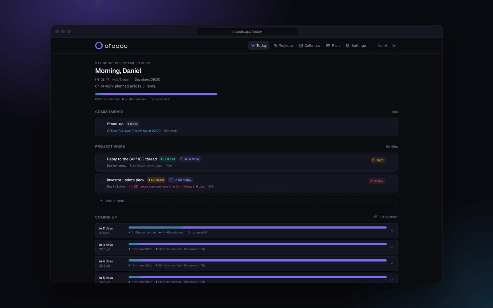The image size is (493, 308).
Task: Click the calendar icon beside Full calendar
Action: (x=376, y=217)
